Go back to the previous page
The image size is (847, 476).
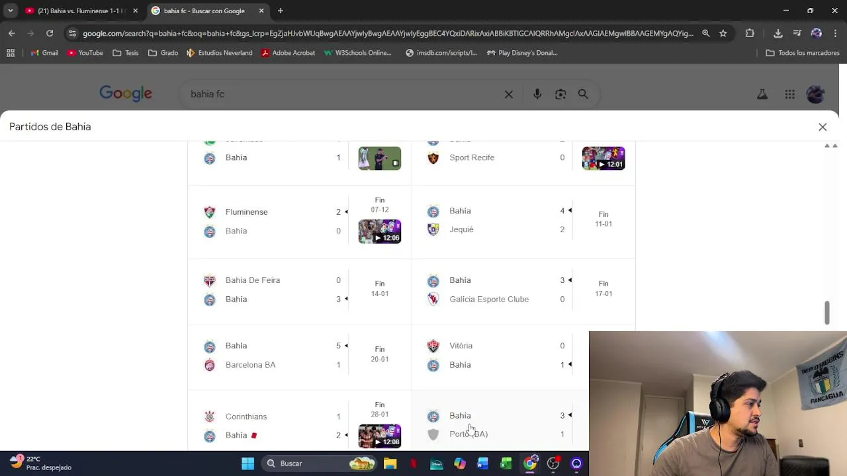tap(11, 33)
